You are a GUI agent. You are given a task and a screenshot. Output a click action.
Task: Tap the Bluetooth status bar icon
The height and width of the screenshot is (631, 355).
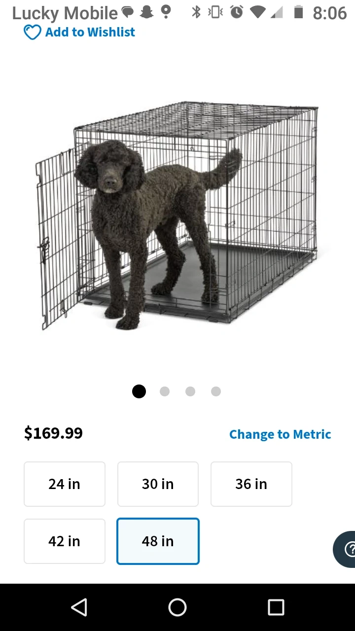[196, 12]
